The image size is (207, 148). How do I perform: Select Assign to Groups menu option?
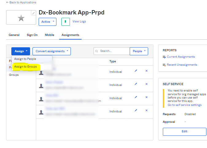(x=25, y=67)
